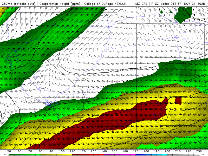Click the blue legend swatch right of 170
The height and width of the screenshot is (156, 208).
138,155
